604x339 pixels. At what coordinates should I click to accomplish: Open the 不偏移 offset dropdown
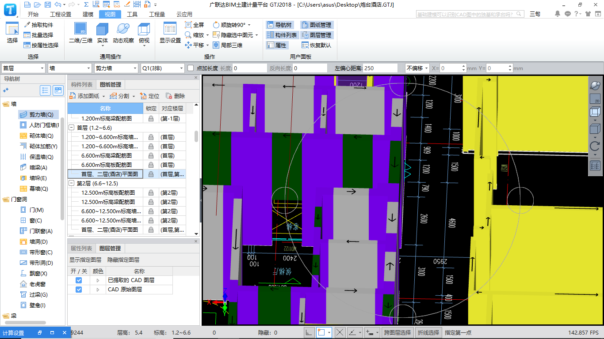pos(417,68)
